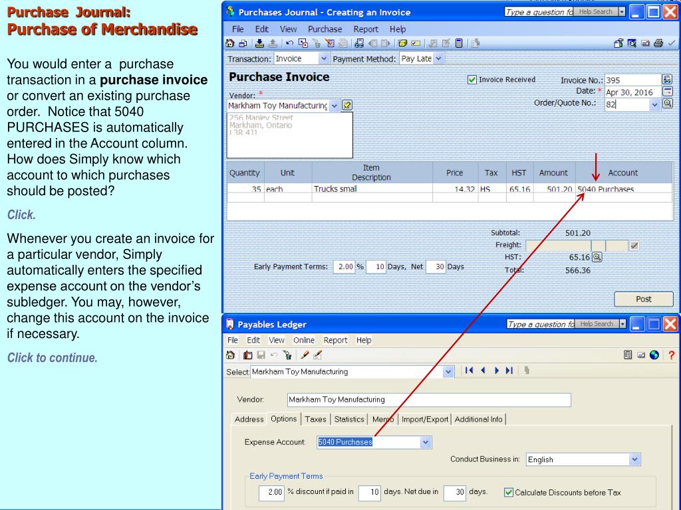The height and width of the screenshot is (510, 681).
Task: Click the printer icon in Purchases Journal toolbar
Action: (x=658, y=43)
